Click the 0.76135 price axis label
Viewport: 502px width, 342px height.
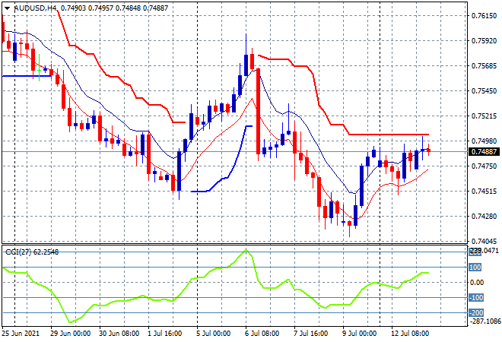coord(484,15)
